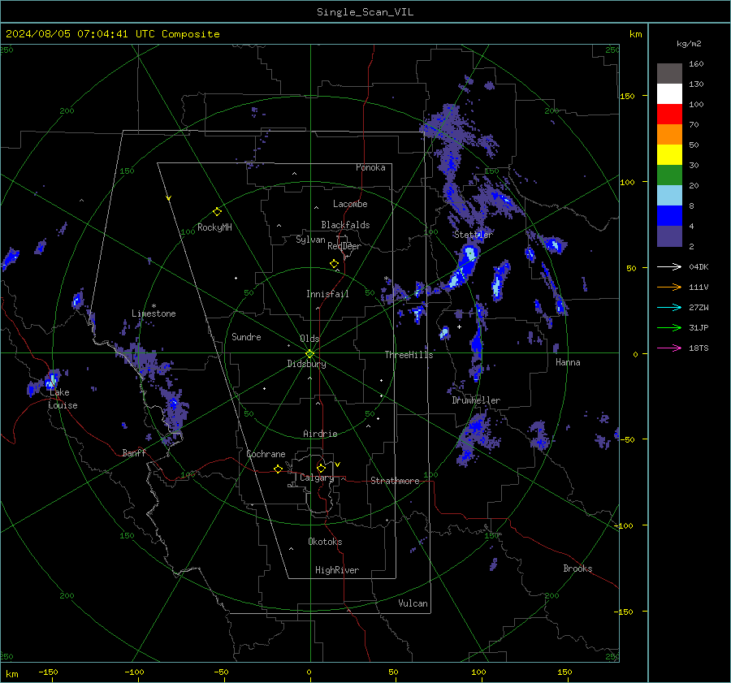
Task: Select the gray 130-160 color band
Action: tap(669, 74)
